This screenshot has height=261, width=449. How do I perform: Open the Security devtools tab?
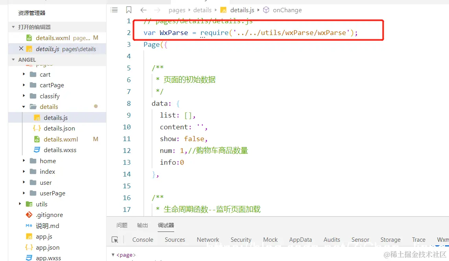coord(241,239)
